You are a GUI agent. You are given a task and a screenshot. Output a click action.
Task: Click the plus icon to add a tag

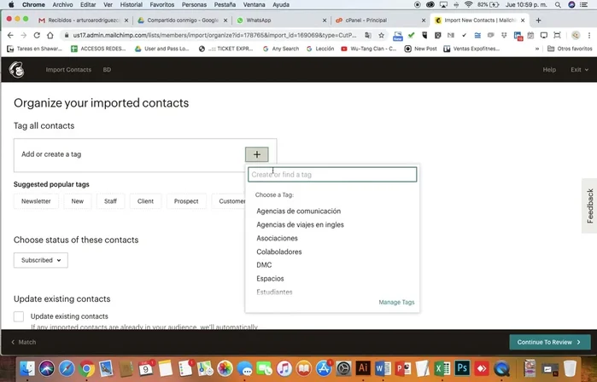click(x=256, y=154)
